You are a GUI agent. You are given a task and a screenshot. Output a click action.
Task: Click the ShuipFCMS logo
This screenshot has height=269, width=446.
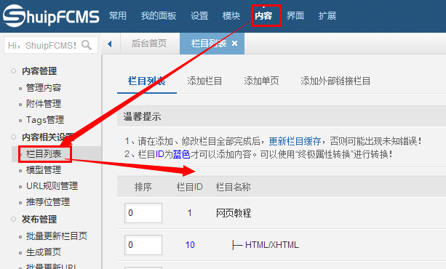pyautogui.click(x=51, y=16)
